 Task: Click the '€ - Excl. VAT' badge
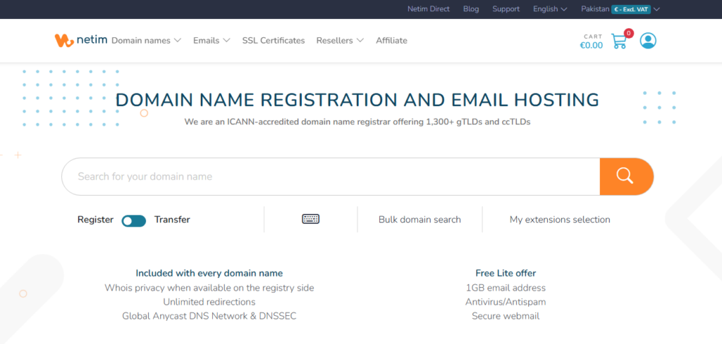coord(631,8)
